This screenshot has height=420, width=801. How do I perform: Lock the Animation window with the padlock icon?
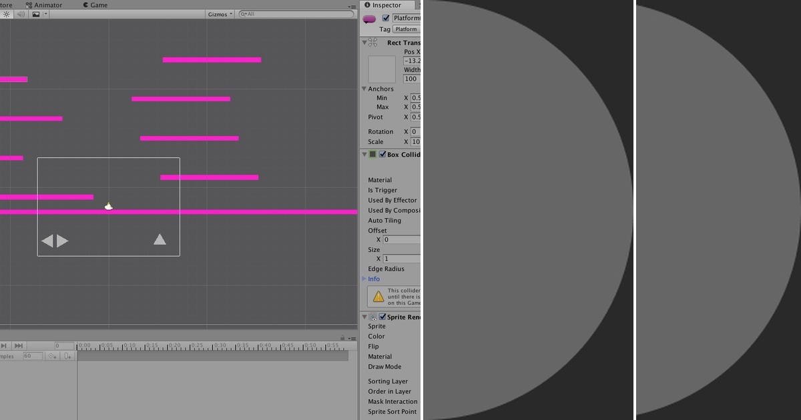[x=341, y=339]
